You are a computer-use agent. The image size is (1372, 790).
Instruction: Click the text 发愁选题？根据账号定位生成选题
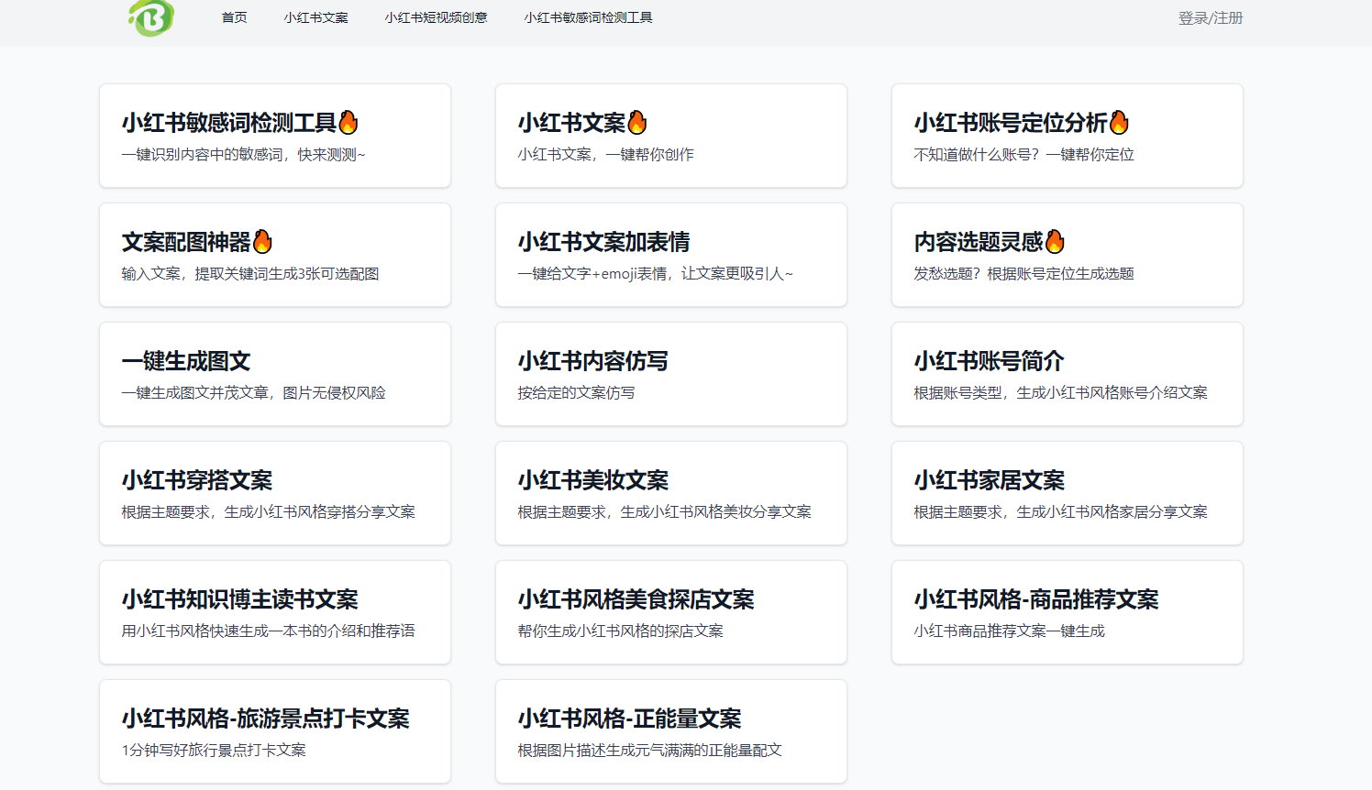1023,274
